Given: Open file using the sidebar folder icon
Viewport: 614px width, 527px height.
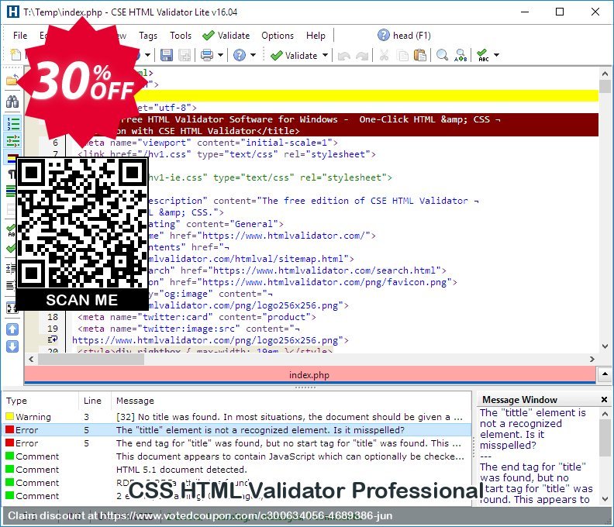Looking at the screenshot, I should (x=12, y=80).
